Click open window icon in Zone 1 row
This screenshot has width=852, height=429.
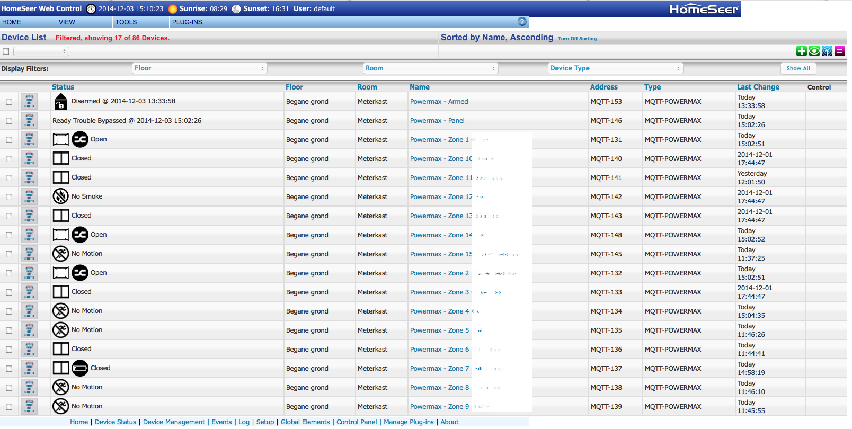pos(61,139)
